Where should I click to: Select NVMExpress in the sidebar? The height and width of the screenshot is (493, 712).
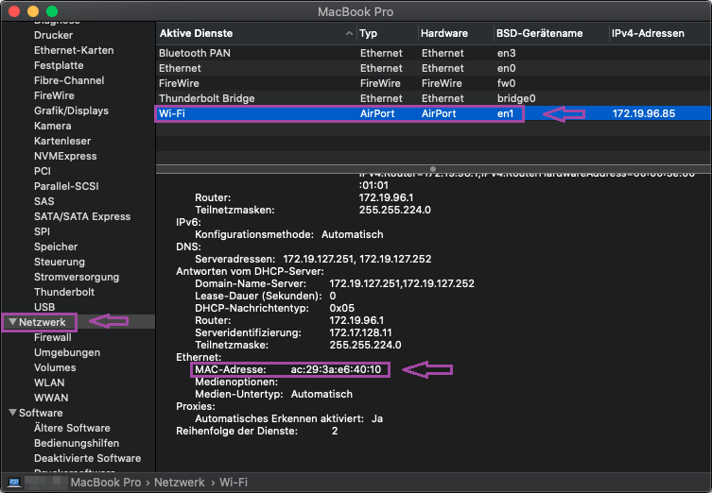point(65,156)
